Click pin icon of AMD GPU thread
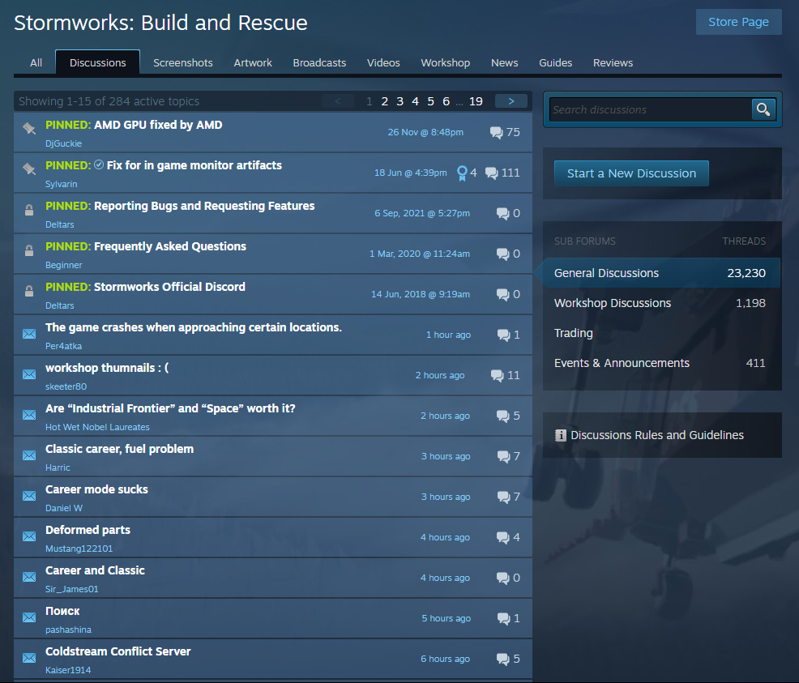The image size is (799, 683). coord(29,129)
